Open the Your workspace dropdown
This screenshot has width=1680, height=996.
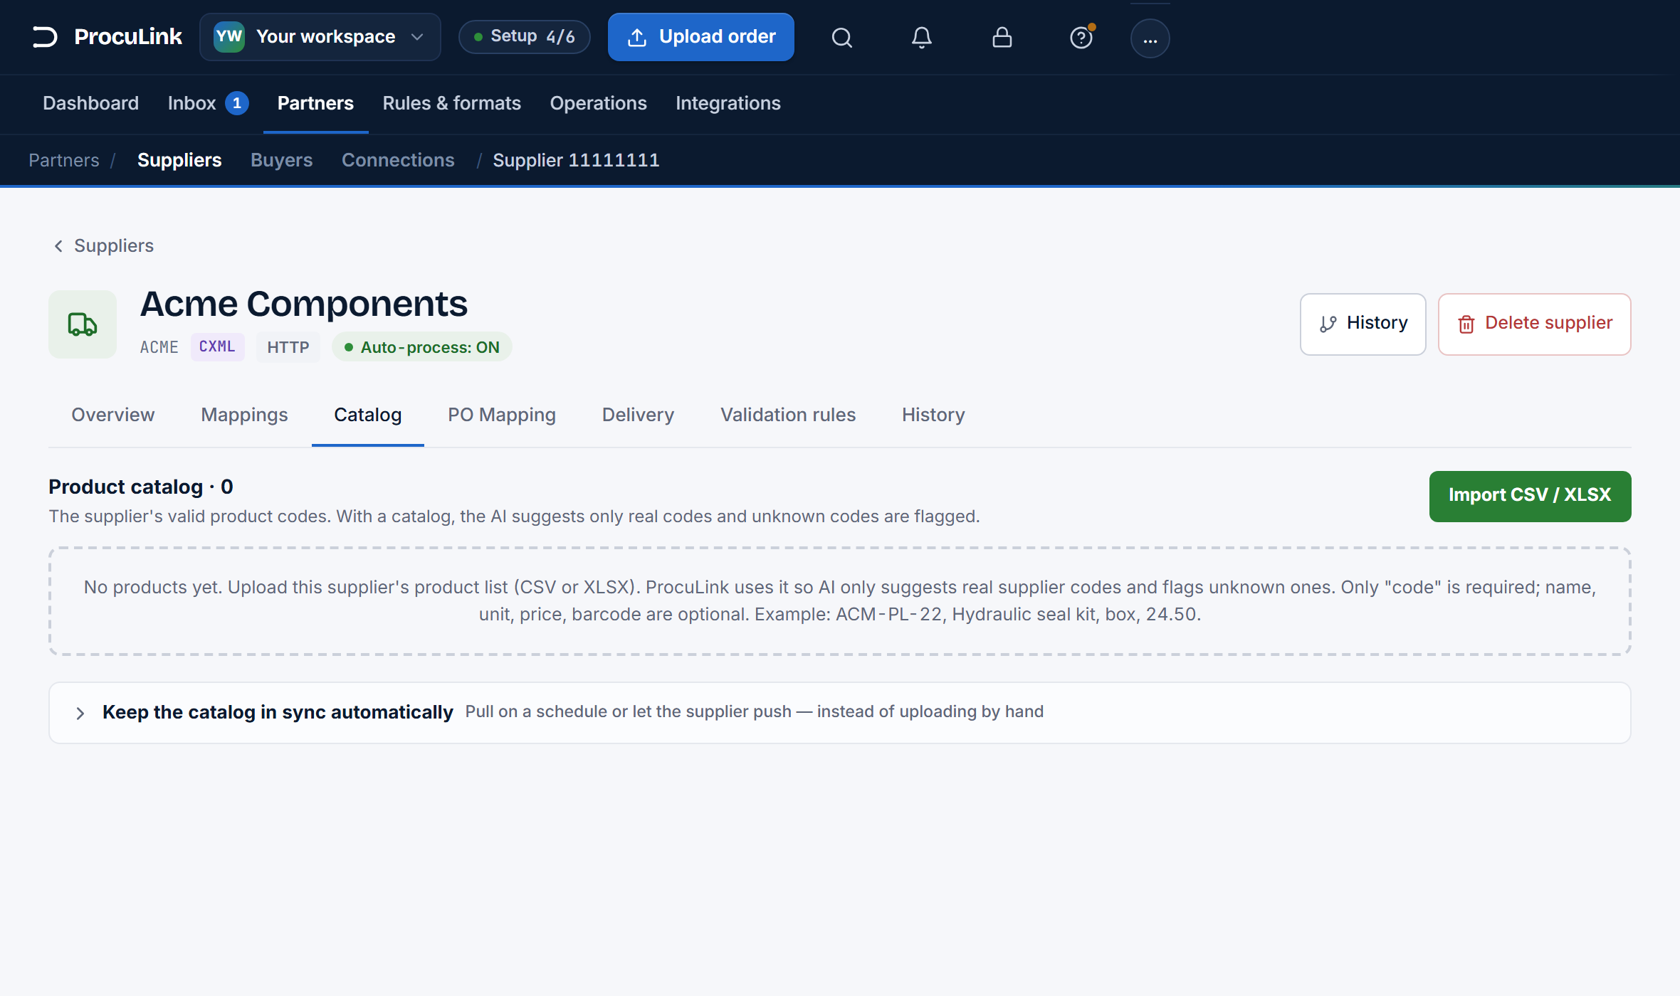(320, 37)
